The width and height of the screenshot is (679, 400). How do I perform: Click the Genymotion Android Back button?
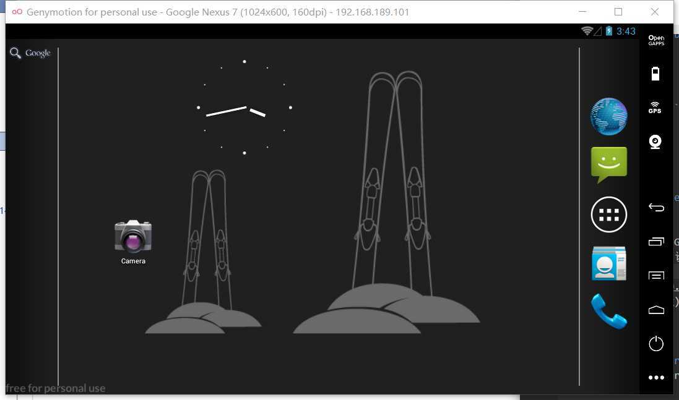tap(656, 207)
